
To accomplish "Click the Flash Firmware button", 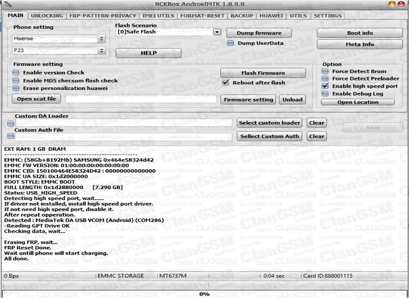I will [x=263, y=73].
